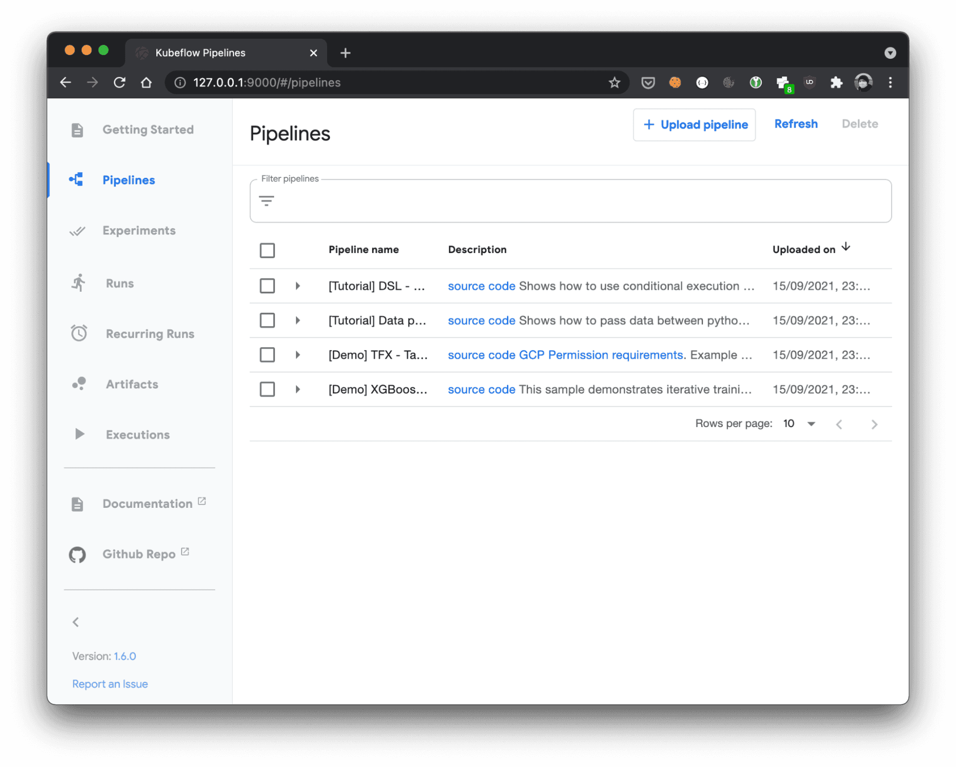The height and width of the screenshot is (767, 956).
Task: Open the Extensions puzzle icon
Action: [x=836, y=82]
